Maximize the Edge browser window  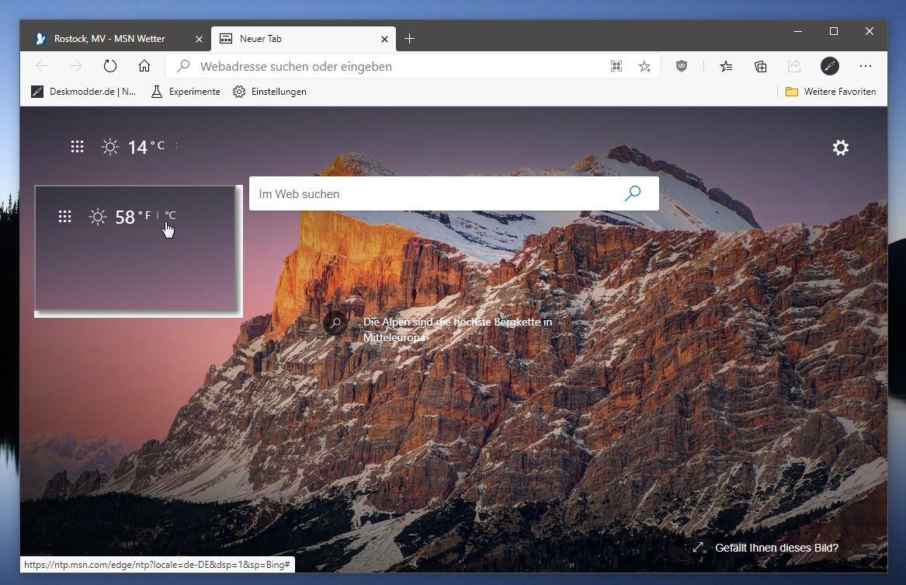tap(833, 31)
